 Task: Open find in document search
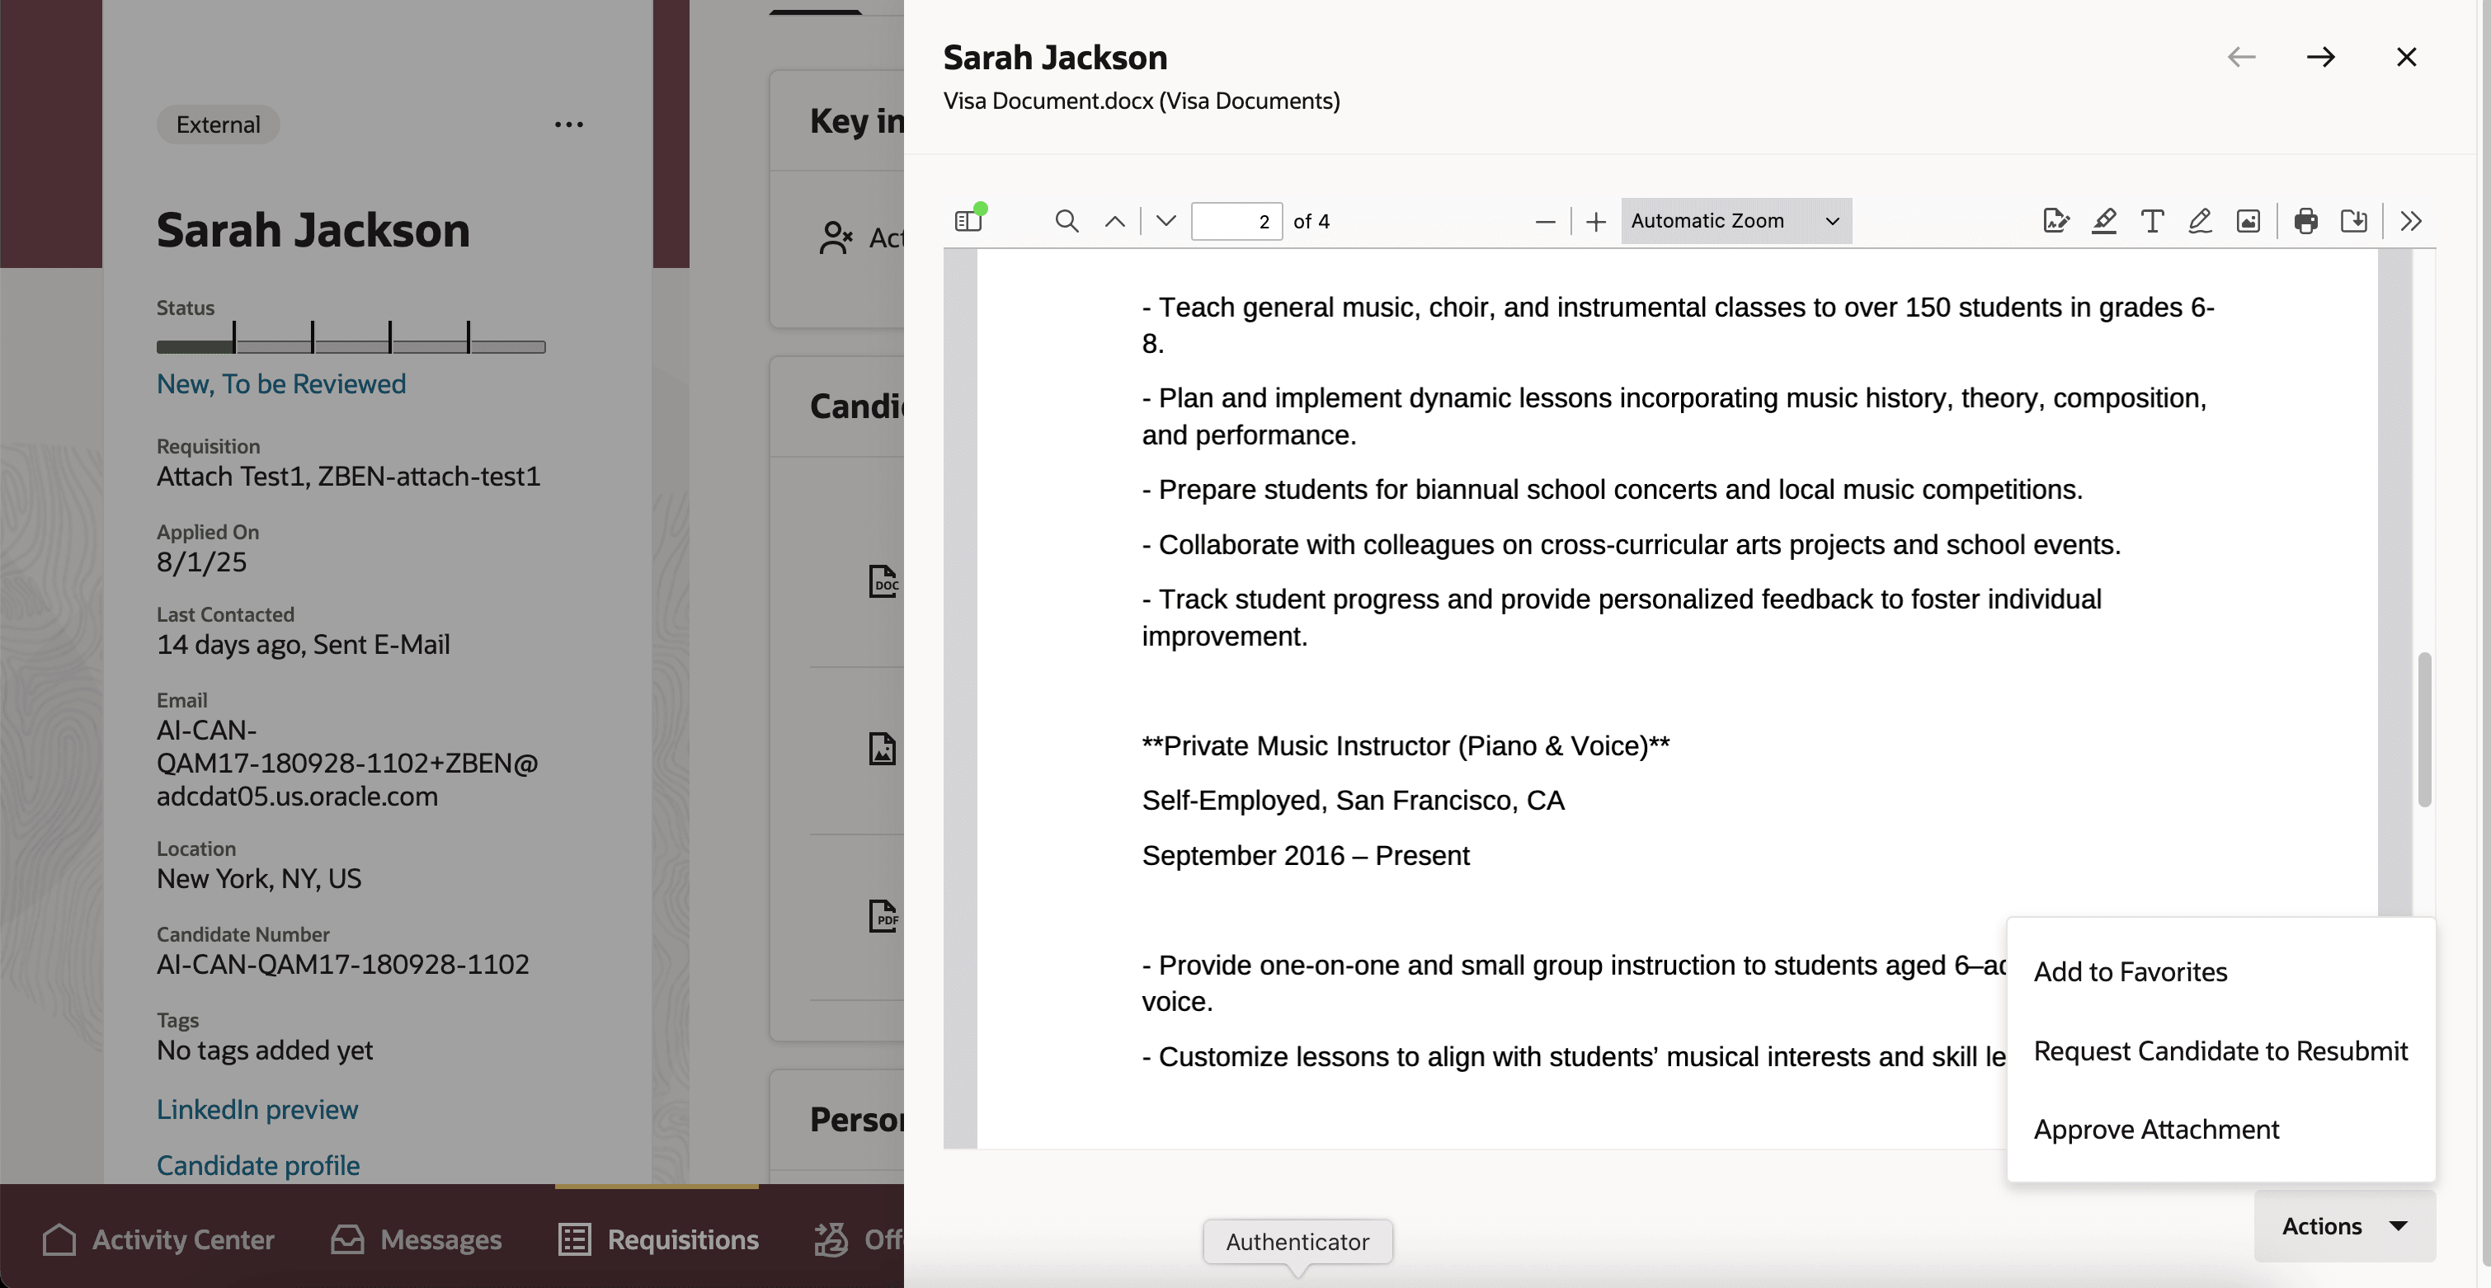1067,222
